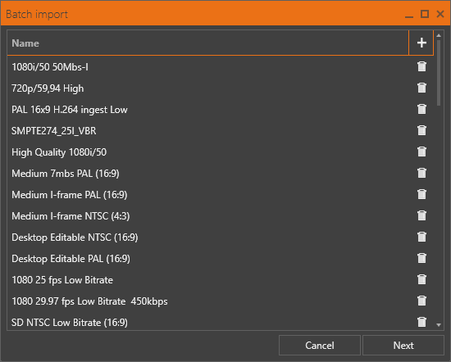Click the scrollbar down arrow
Screen dimensions: 451x362
point(439,325)
